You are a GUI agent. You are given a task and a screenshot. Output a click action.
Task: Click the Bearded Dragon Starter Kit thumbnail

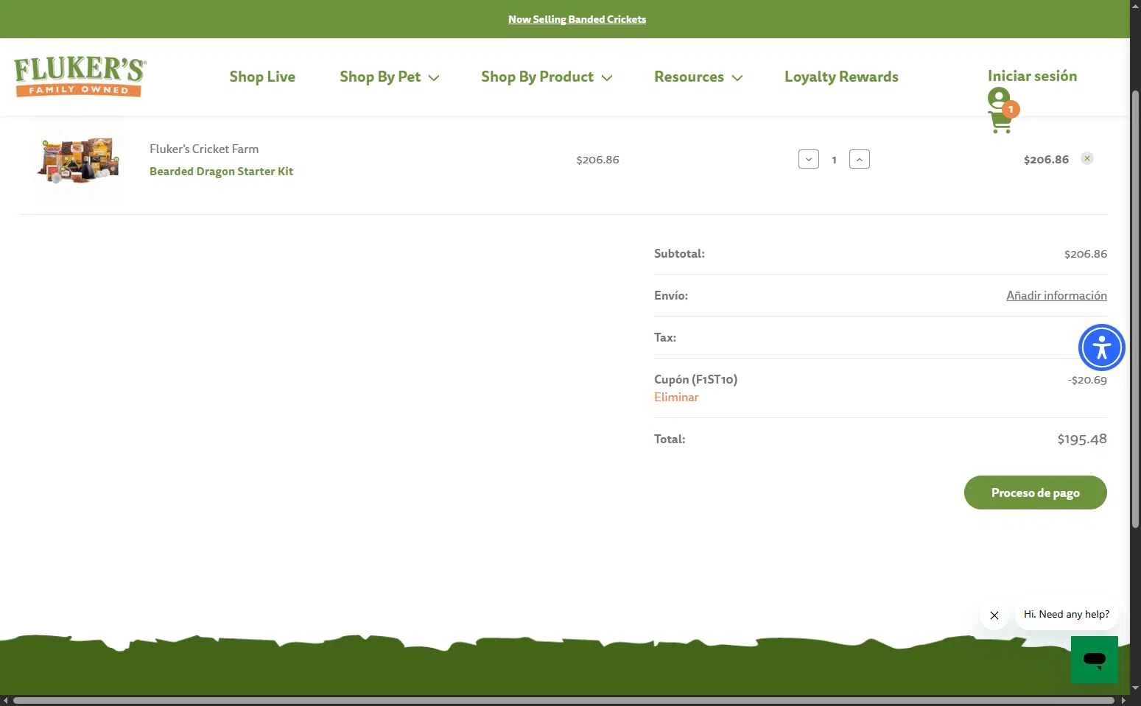[78, 160]
